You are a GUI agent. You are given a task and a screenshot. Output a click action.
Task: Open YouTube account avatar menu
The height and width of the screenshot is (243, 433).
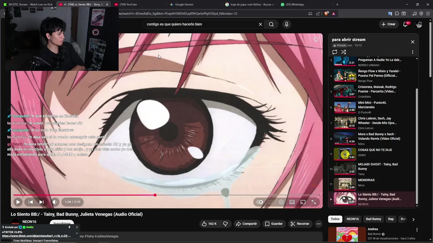tap(419, 24)
